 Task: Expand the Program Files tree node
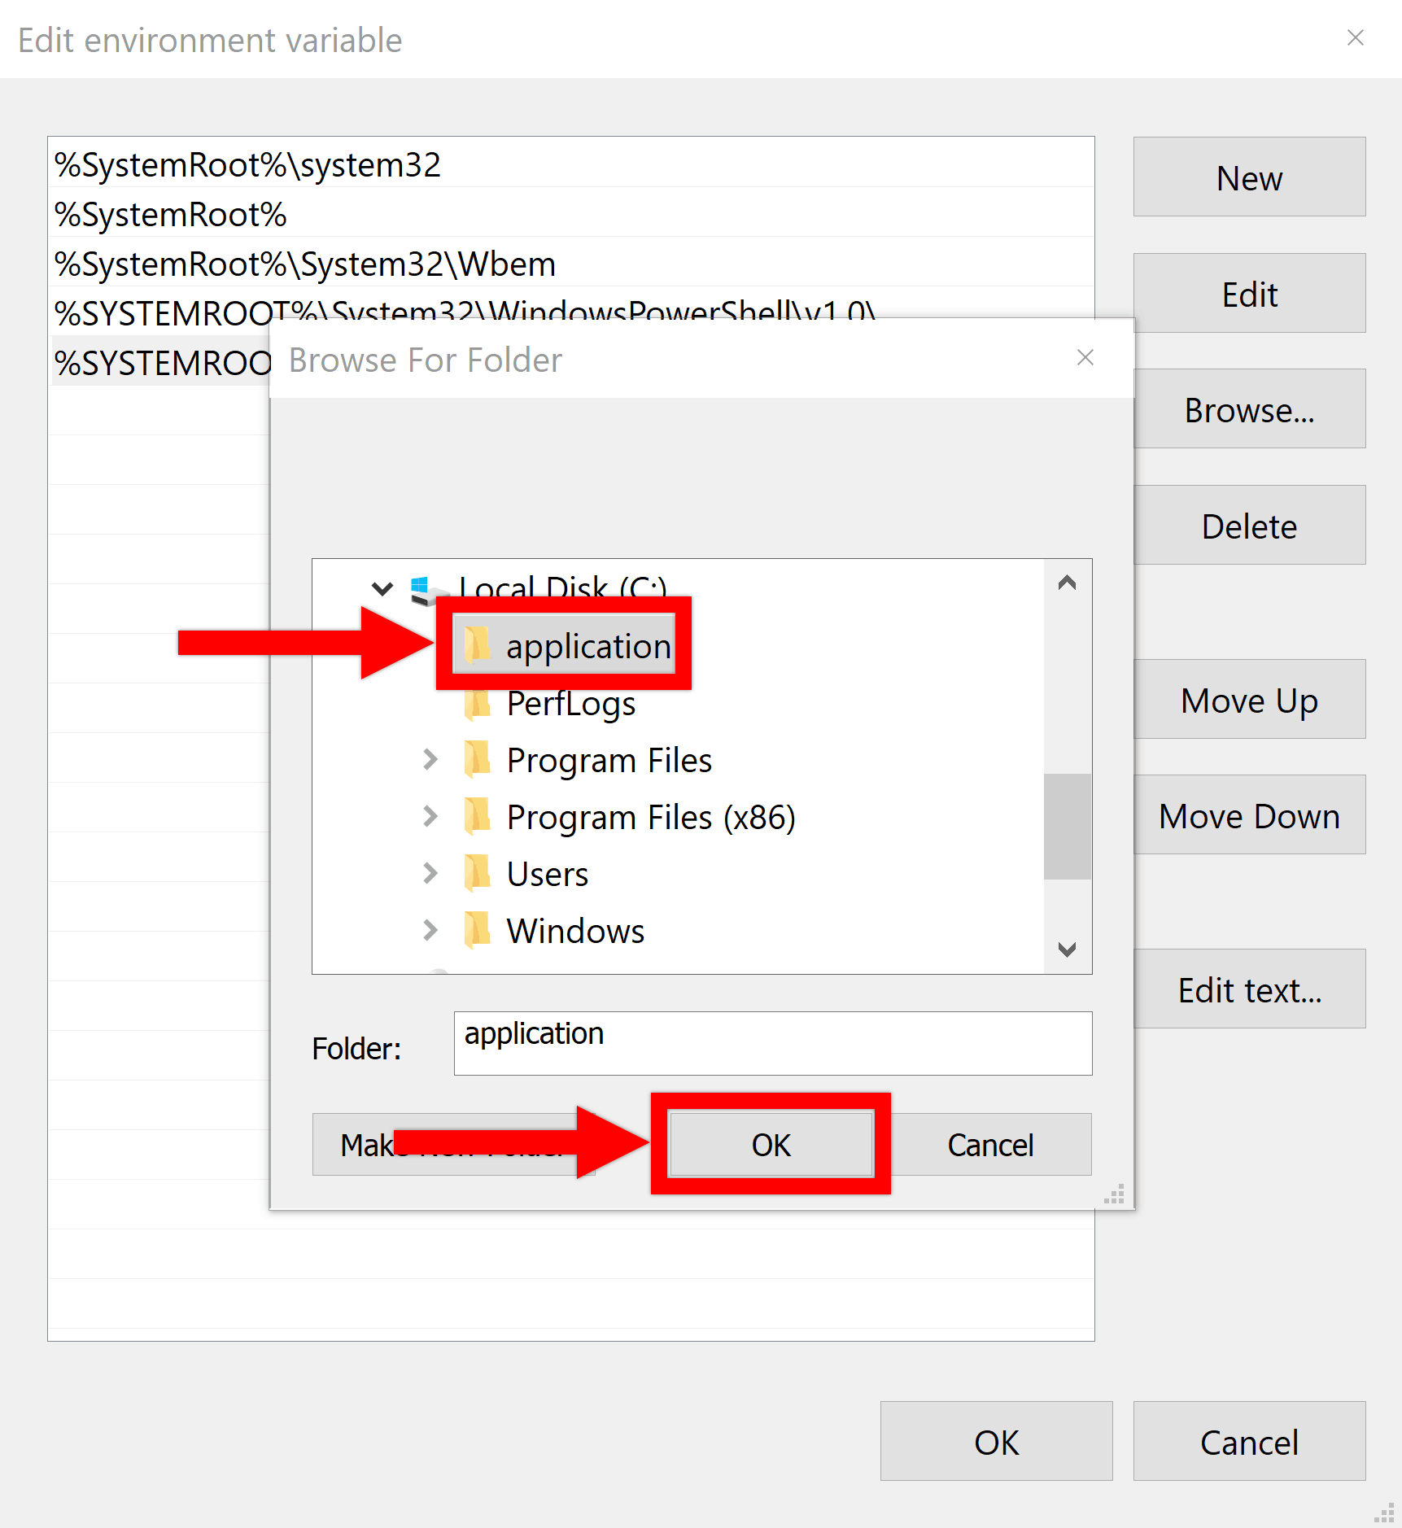click(430, 759)
